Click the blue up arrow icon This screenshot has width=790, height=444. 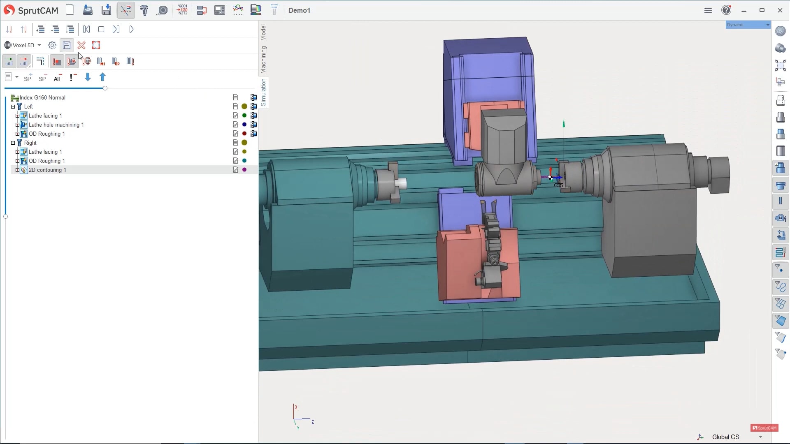point(103,77)
